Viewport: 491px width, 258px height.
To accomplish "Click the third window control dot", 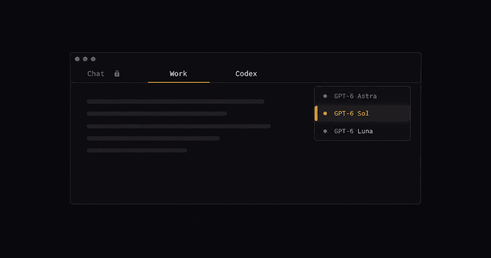I will click(93, 59).
